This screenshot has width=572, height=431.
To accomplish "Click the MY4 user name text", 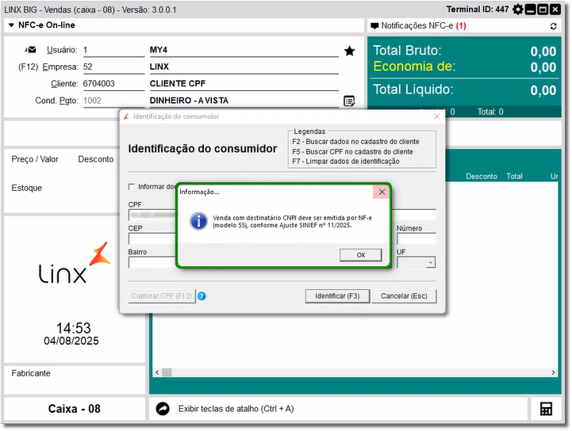I will point(159,50).
